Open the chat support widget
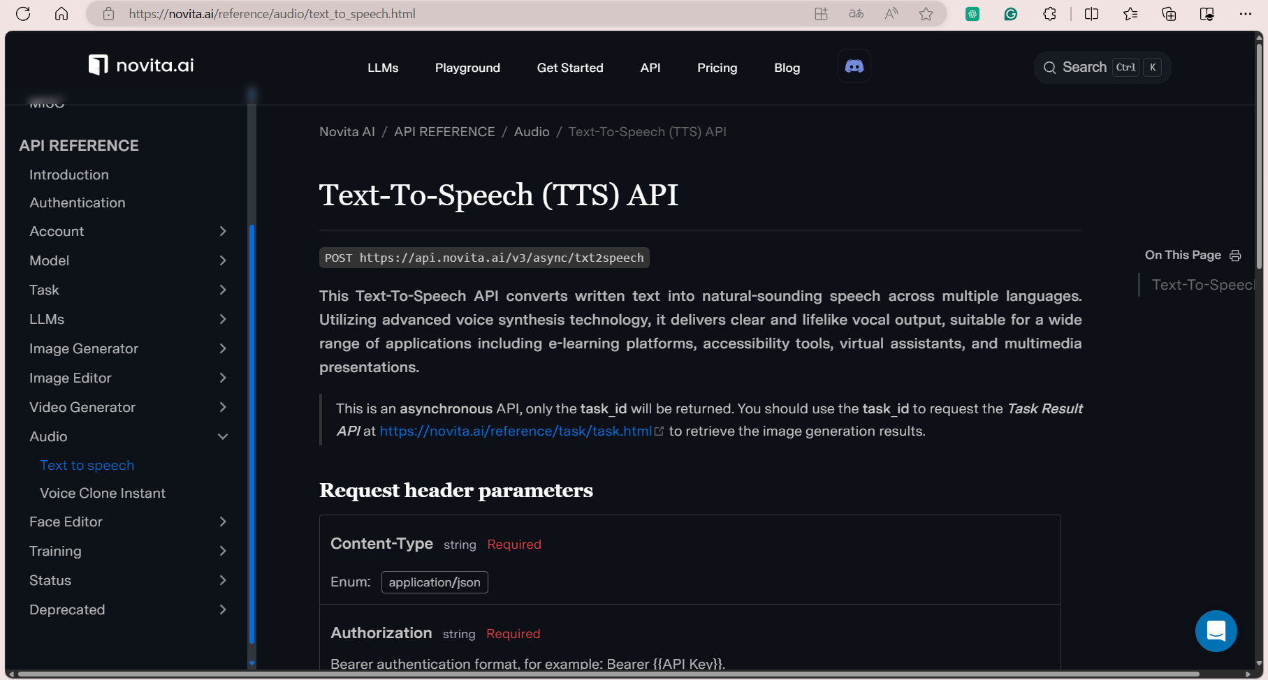 [1216, 631]
